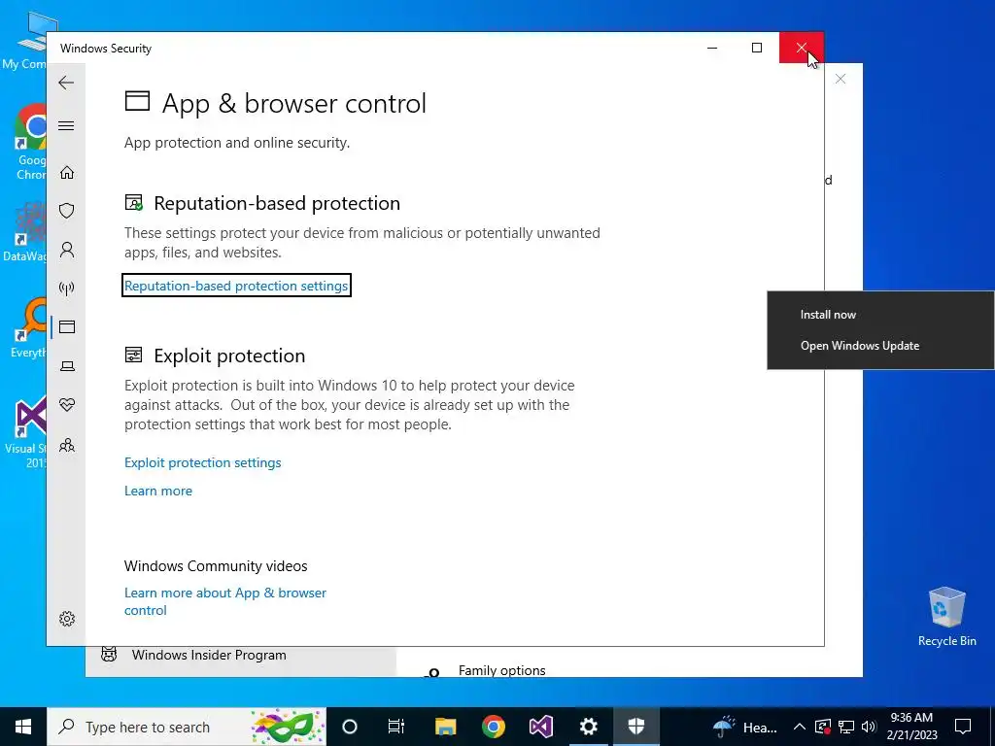
Task: Open the weather widget on taskbar
Action: [x=745, y=727]
